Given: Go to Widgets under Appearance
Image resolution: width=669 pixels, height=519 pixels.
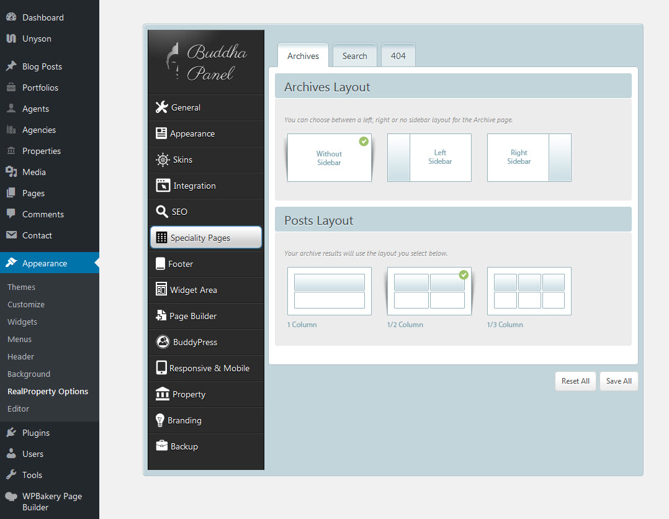Looking at the screenshot, I should pos(22,322).
